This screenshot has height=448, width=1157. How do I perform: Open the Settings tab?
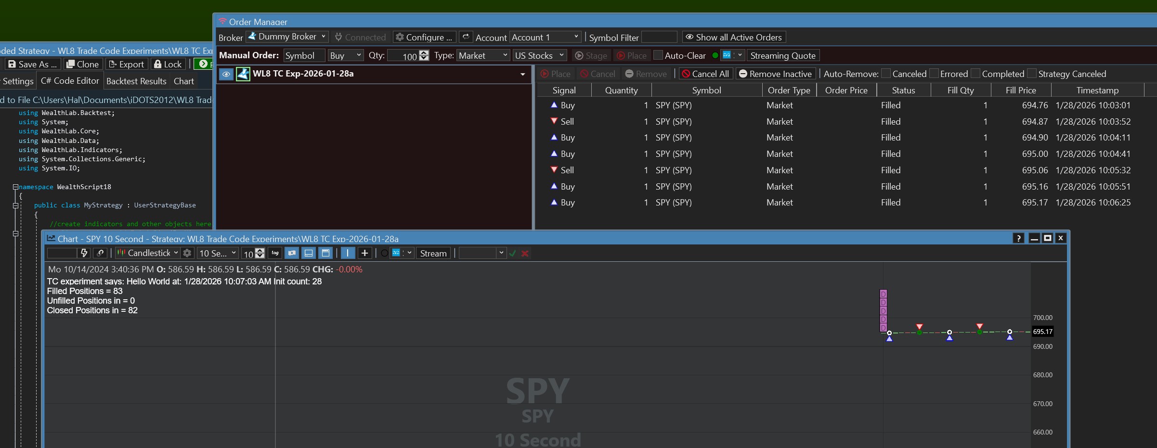(x=18, y=81)
